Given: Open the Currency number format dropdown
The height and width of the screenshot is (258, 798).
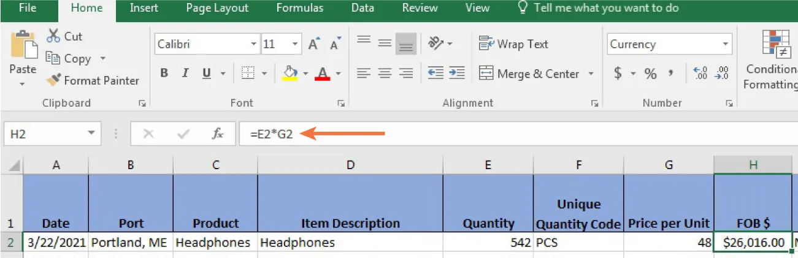Looking at the screenshot, I should [x=726, y=45].
